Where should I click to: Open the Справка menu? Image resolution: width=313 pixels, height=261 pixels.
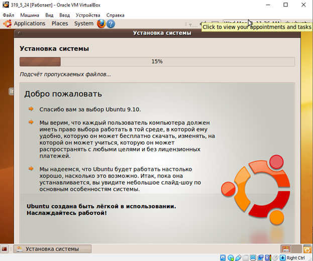[x=115, y=15]
